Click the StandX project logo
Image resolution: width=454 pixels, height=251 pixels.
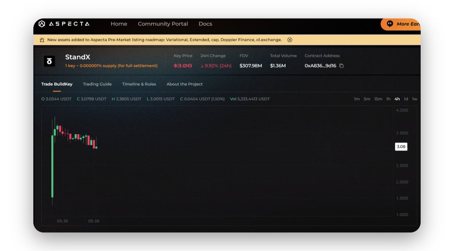click(x=50, y=61)
